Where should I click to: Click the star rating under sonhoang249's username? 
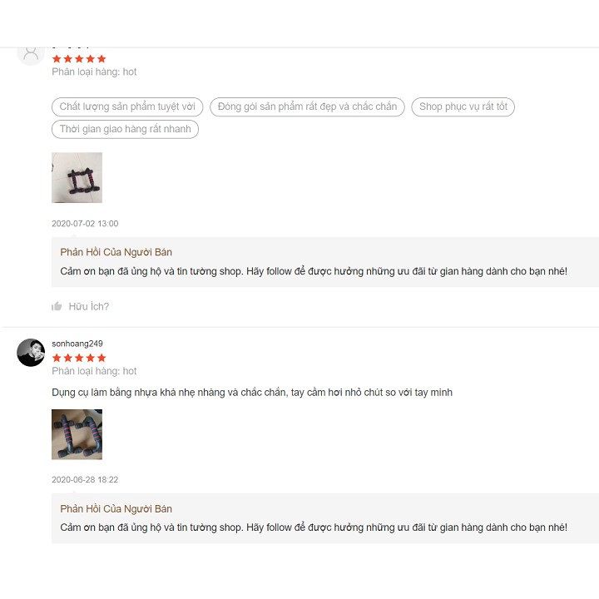click(79, 358)
